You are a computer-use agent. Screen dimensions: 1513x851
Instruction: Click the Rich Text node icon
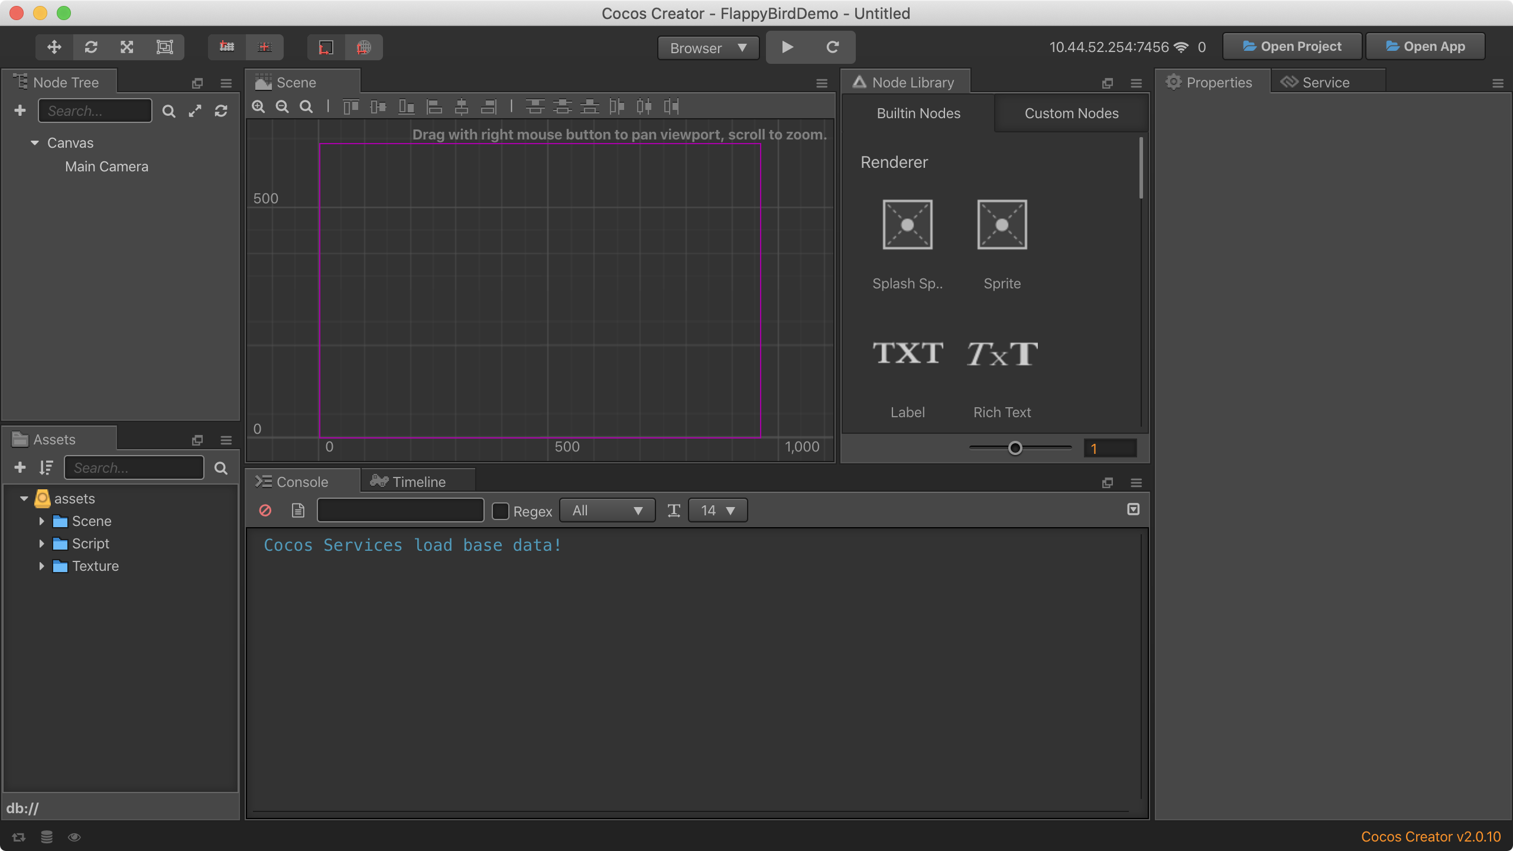(1002, 353)
